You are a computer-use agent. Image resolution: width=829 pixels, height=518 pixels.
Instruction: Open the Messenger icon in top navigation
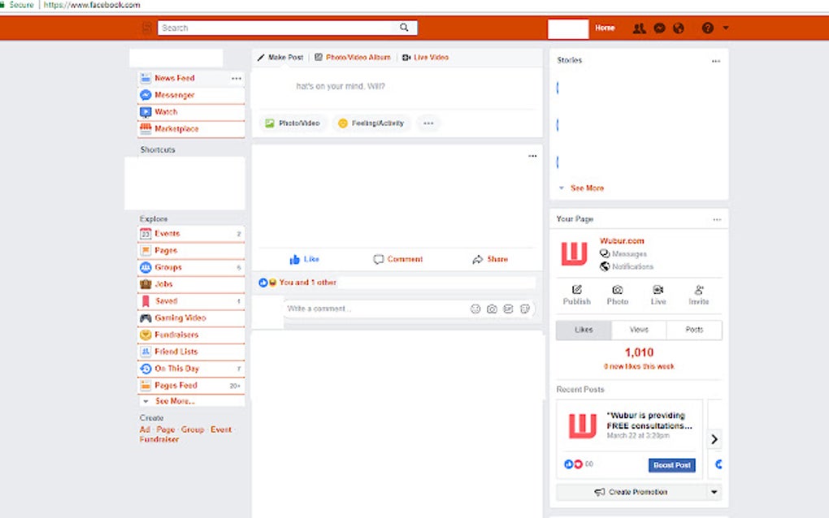click(x=659, y=28)
